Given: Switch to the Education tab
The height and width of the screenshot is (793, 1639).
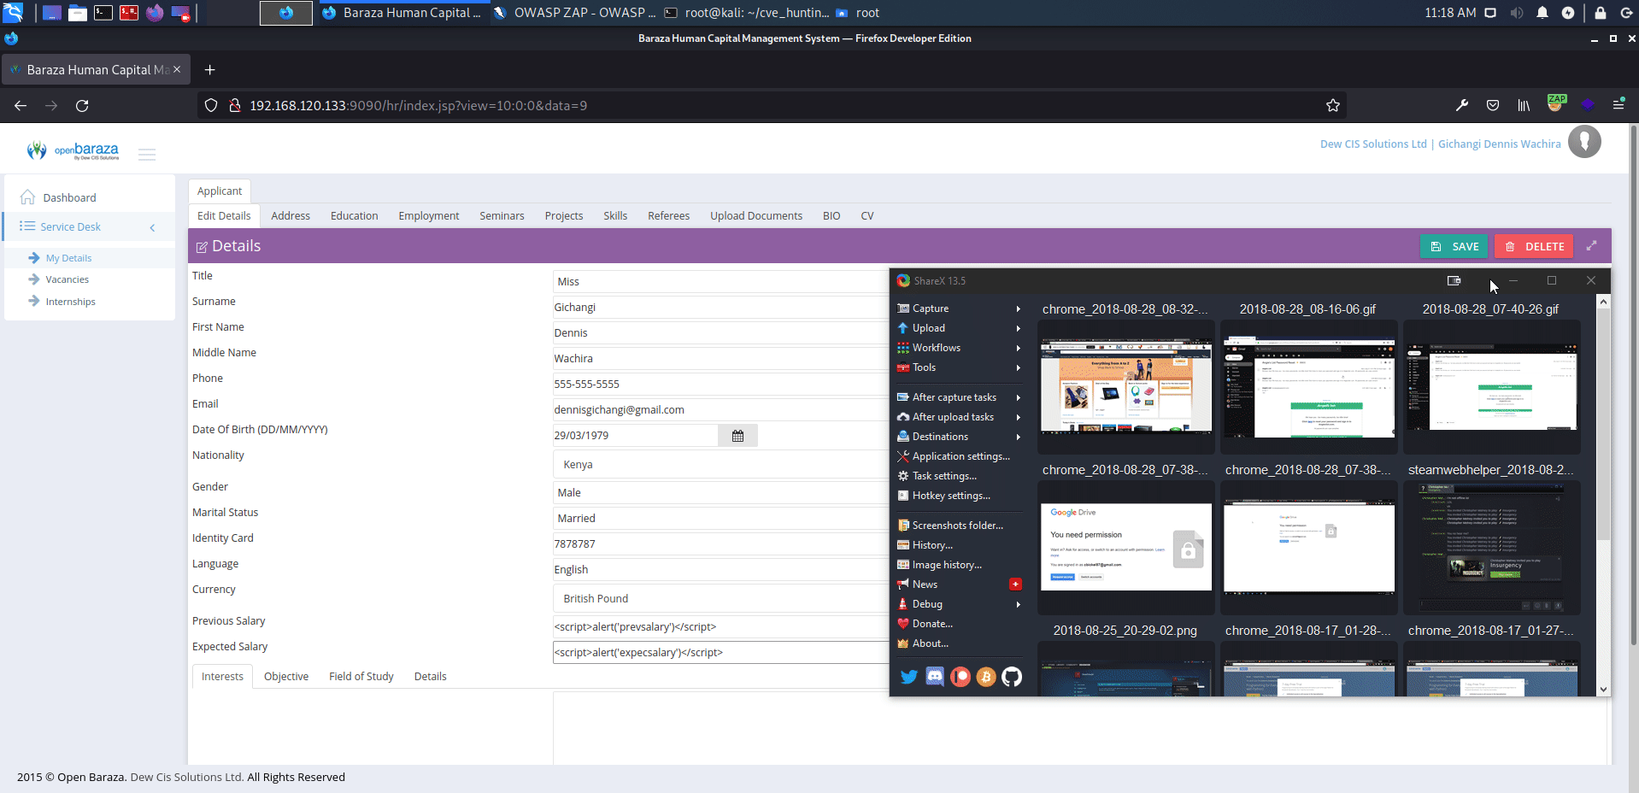Looking at the screenshot, I should (354, 216).
